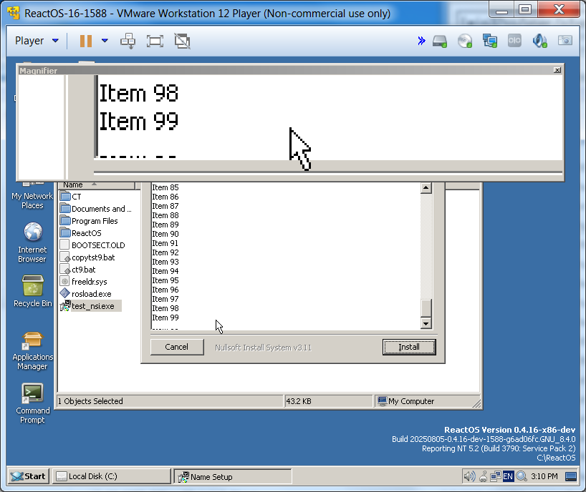Click the Install button
This screenshot has height=492, width=586.
(409, 347)
